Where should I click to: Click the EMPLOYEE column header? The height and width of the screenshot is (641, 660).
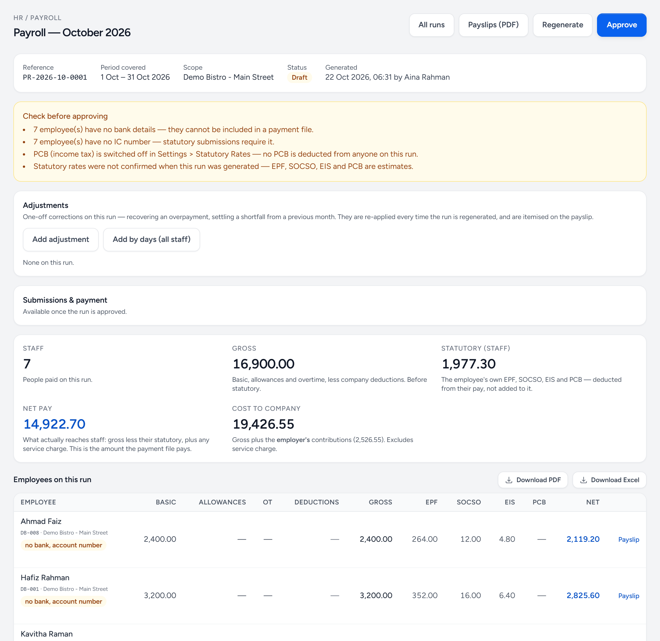point(38,502)
